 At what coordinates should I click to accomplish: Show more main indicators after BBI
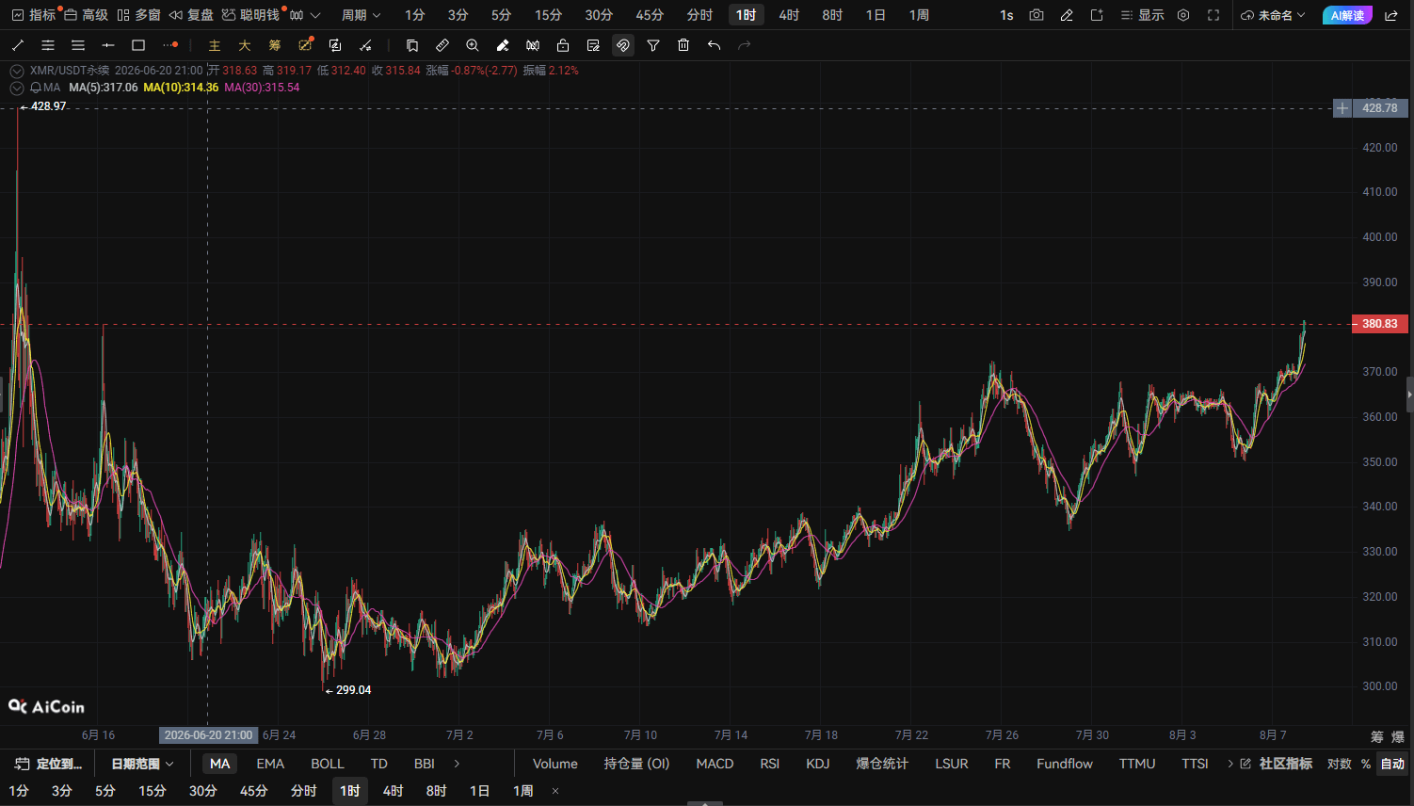coord(458,764)
